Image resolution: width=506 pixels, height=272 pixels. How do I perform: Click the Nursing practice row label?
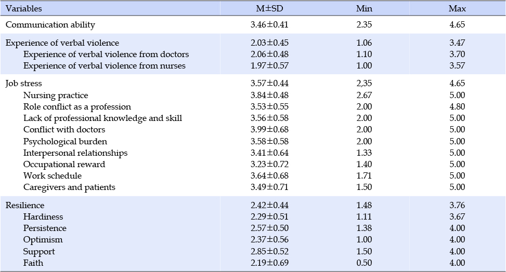click(56, 96)
